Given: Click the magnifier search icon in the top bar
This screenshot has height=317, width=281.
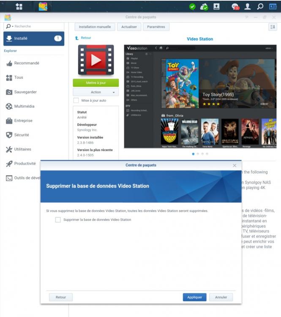Looking at the screenshot, I should coord(260,7).
